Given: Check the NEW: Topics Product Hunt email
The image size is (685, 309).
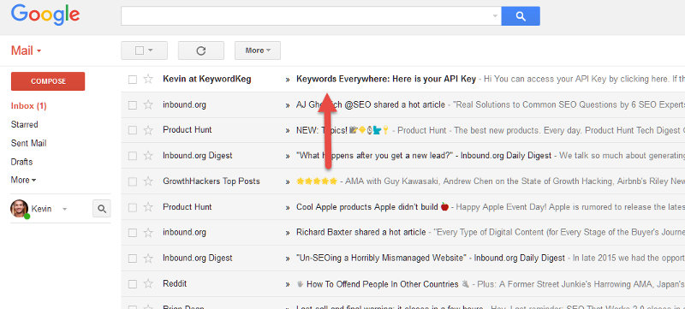Looking at the screenshot, I should 133,130.
